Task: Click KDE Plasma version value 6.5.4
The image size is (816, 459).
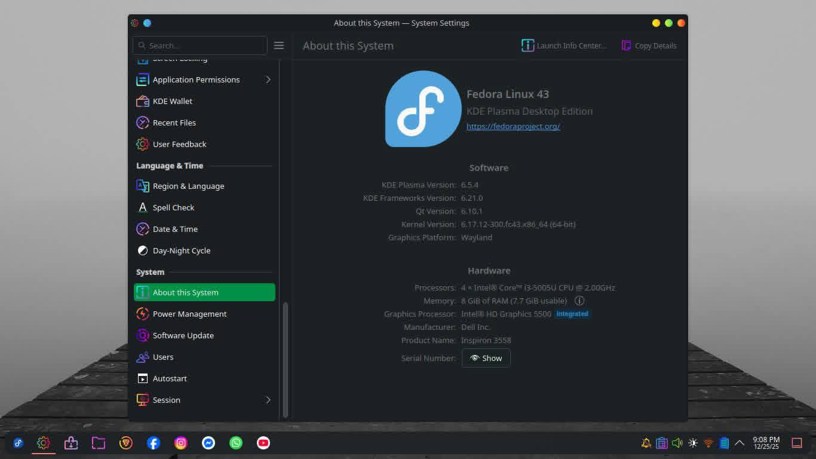Action: pos(470,185)
